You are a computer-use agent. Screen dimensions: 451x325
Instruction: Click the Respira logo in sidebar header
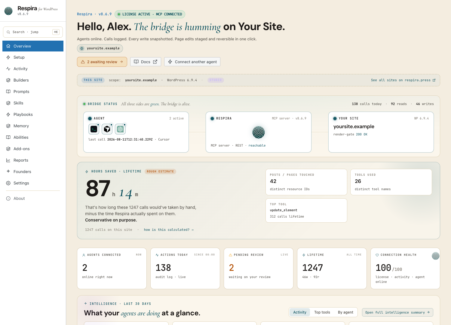pyautogui.click(x=8, y=11)
